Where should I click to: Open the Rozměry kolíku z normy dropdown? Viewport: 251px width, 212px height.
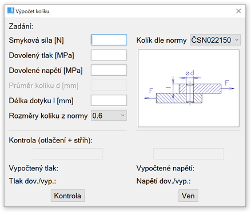tap(109, 116)
